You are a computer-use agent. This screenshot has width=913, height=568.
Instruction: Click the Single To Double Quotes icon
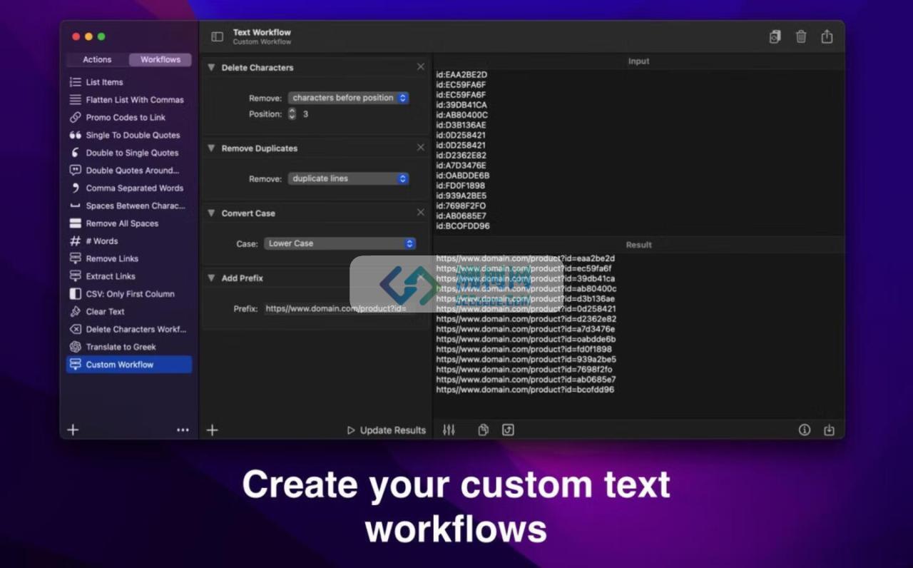[75, 135]
